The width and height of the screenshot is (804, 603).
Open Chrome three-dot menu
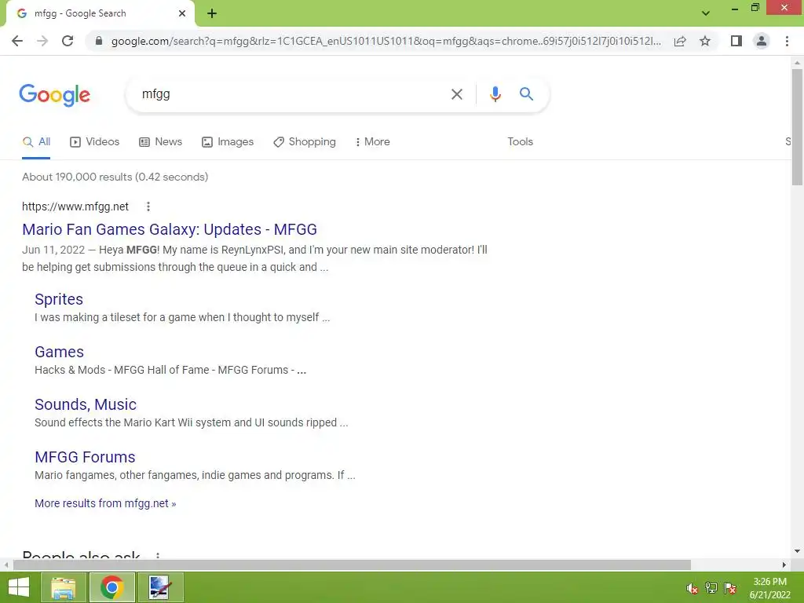click(x=787, y=41)
